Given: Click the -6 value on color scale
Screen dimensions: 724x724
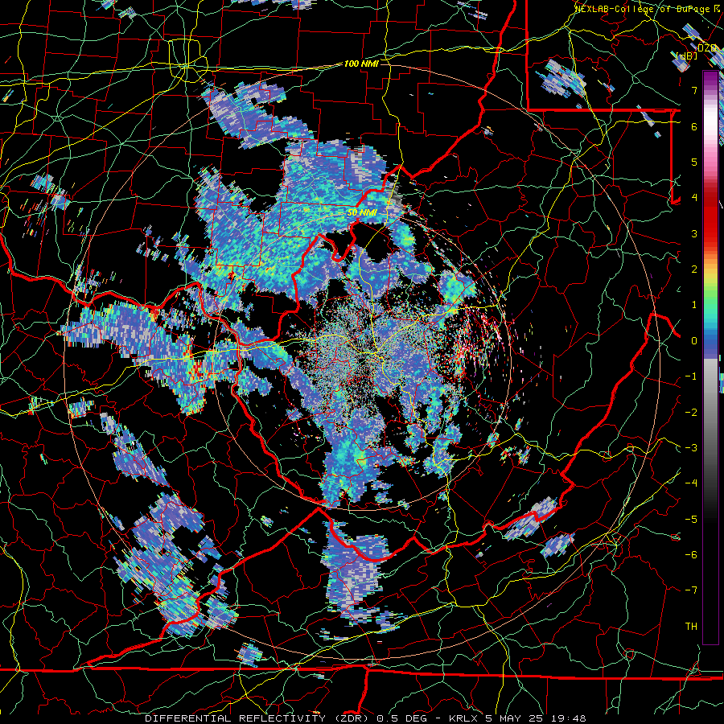Looking at the screenshot, I should click(691, 555).
